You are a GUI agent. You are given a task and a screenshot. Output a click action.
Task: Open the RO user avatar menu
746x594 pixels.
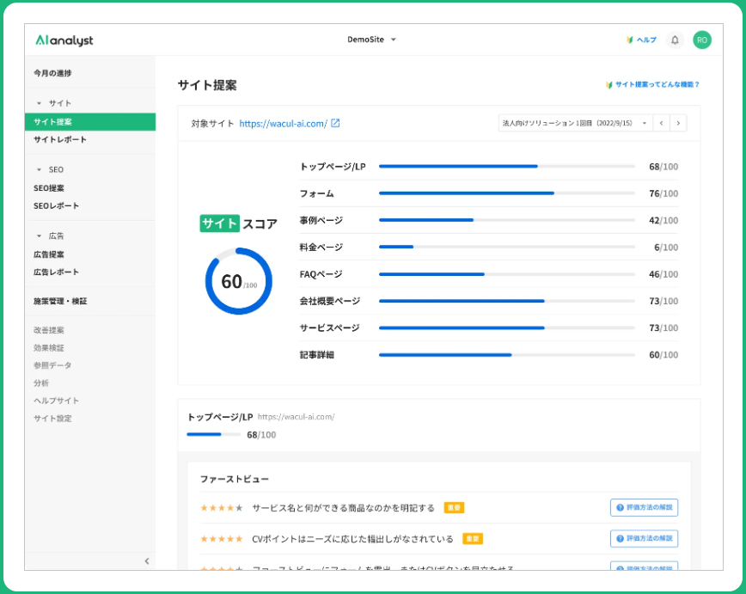(x=702, y=40)
